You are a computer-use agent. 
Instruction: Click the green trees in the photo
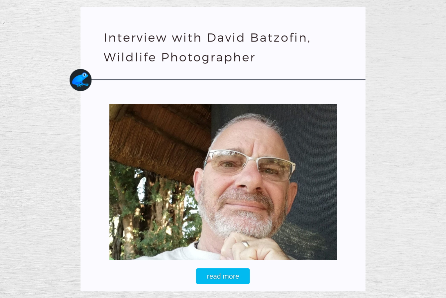click(151, 215)
